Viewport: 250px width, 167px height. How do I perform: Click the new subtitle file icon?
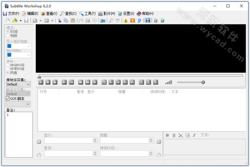pos(8,21)
